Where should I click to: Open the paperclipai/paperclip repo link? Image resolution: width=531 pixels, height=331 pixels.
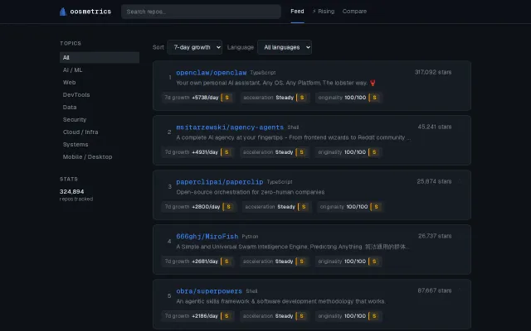[219, 182]
